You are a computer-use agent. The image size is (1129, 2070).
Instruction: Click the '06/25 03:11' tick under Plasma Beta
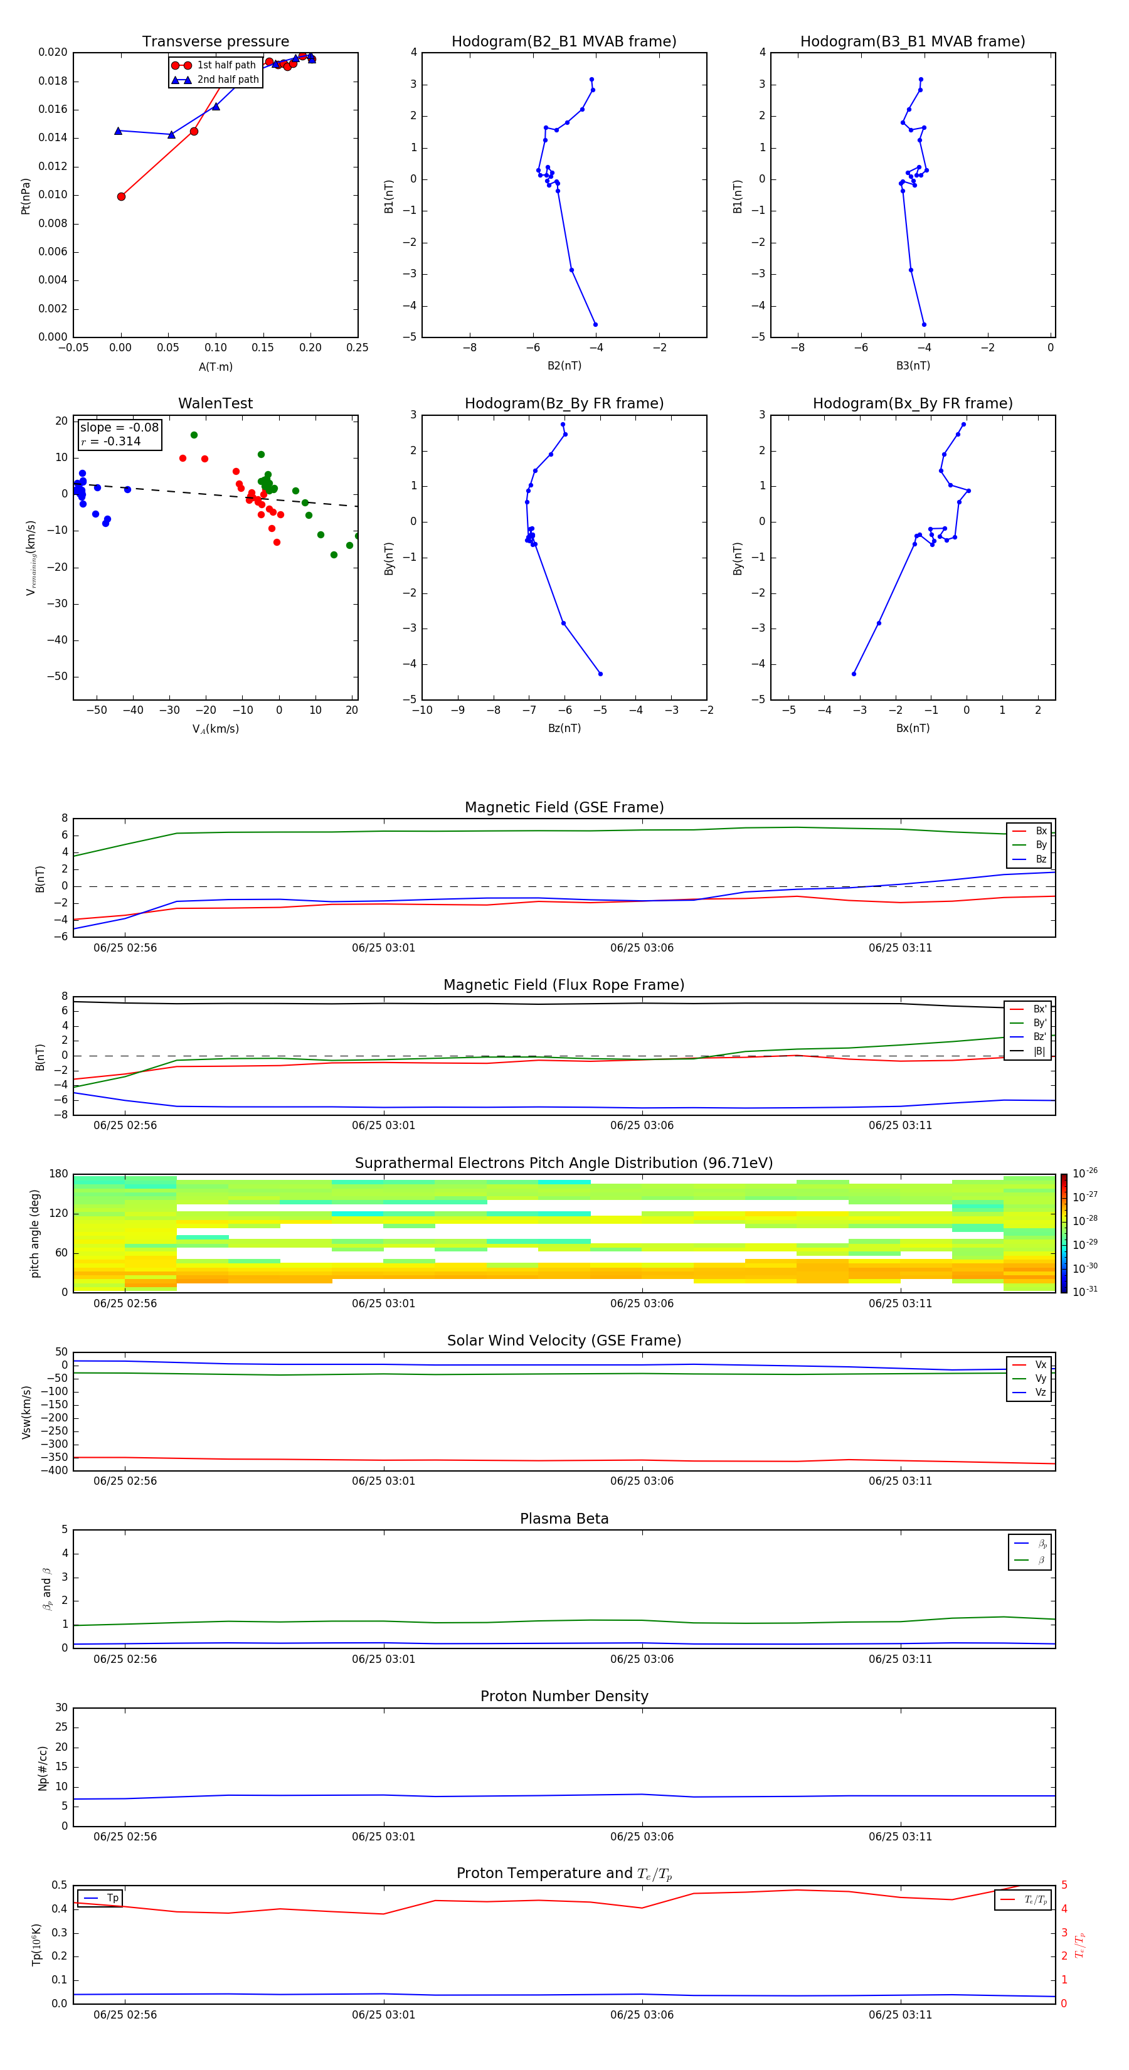coord(900,1659)
